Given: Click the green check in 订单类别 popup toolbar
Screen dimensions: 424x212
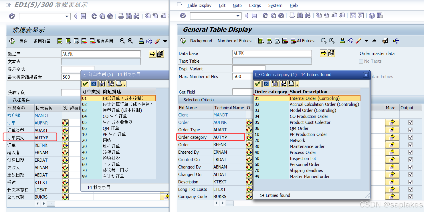Looking at the screenshot, I should click(x=85, y=84).
